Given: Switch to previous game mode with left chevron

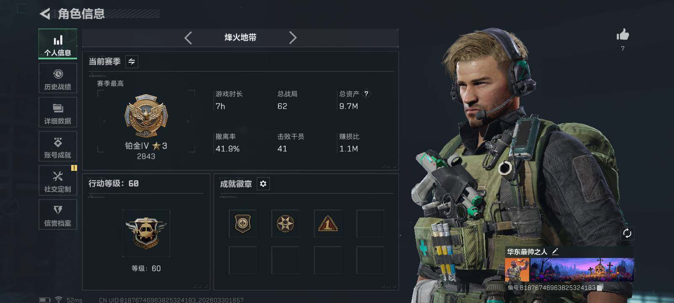Looking at the screenshot, I should click(188, 38).
